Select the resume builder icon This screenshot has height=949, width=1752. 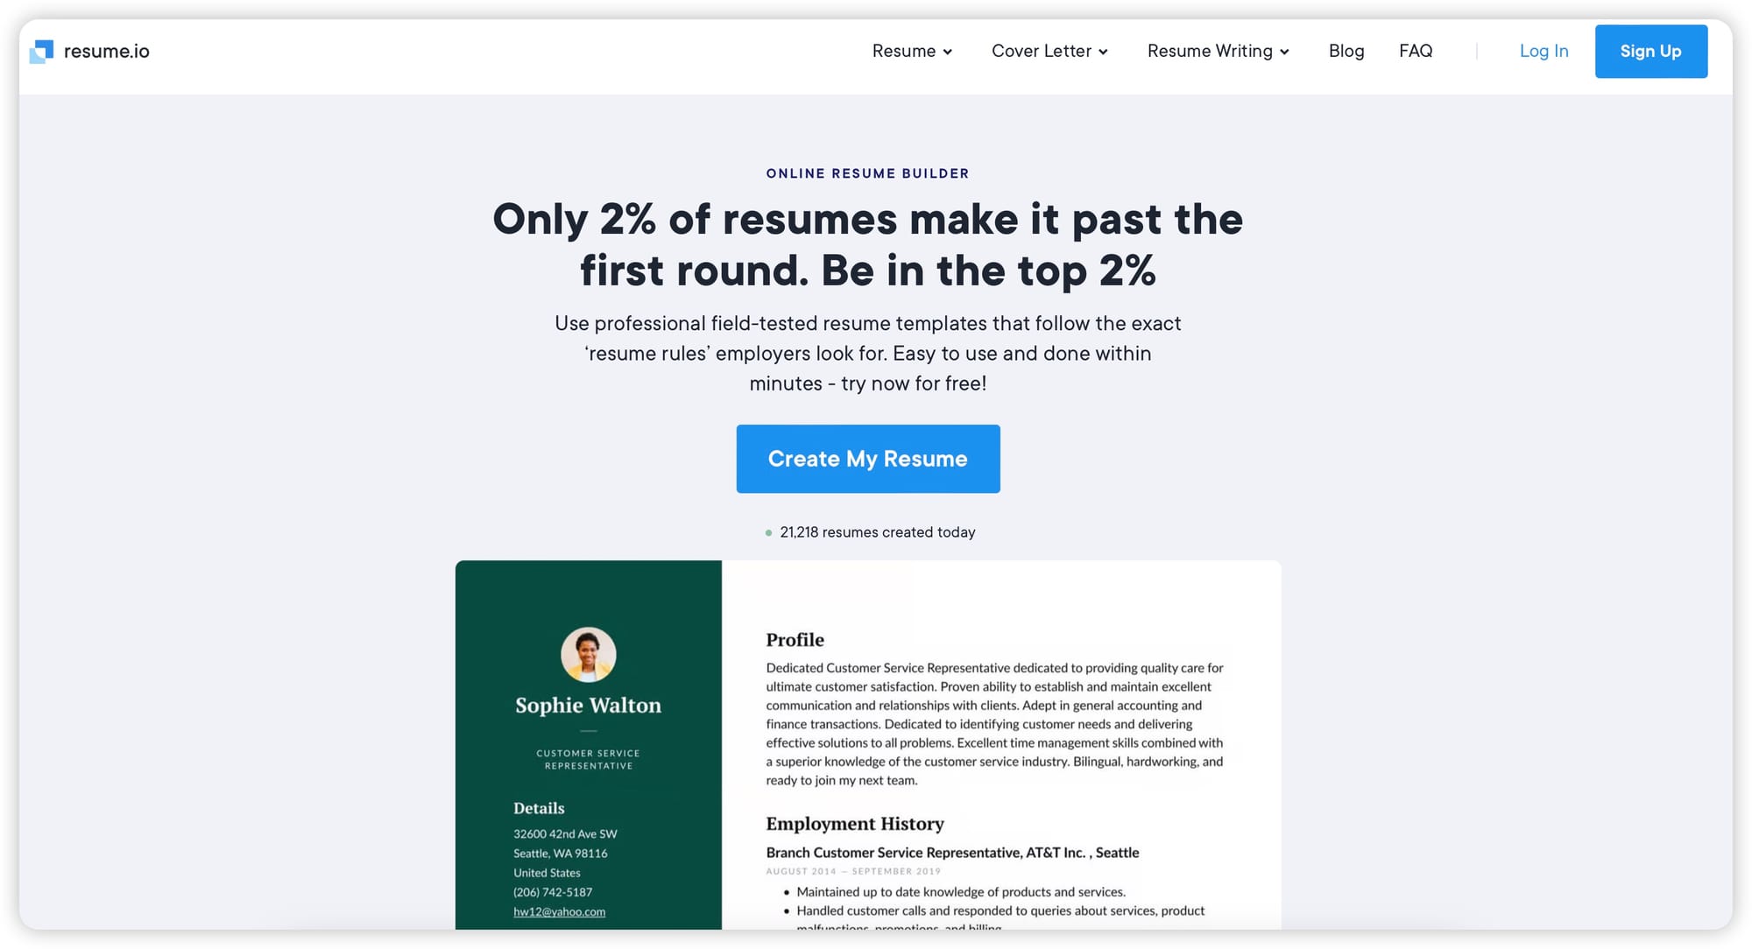pyautogui.click(x=41, y=50)
